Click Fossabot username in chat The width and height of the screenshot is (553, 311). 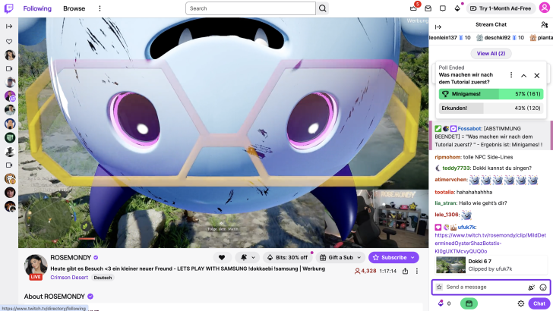[469, 128]
